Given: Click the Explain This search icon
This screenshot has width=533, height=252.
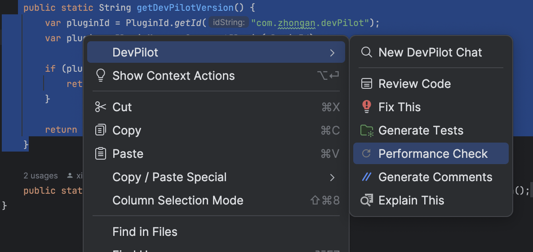Looking at the screenshot, I should [x=367, y=200].
